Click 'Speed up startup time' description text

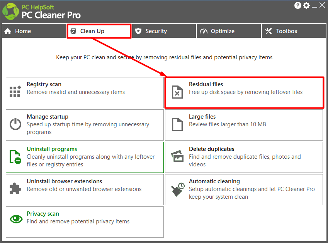click(x=88, y=128)
